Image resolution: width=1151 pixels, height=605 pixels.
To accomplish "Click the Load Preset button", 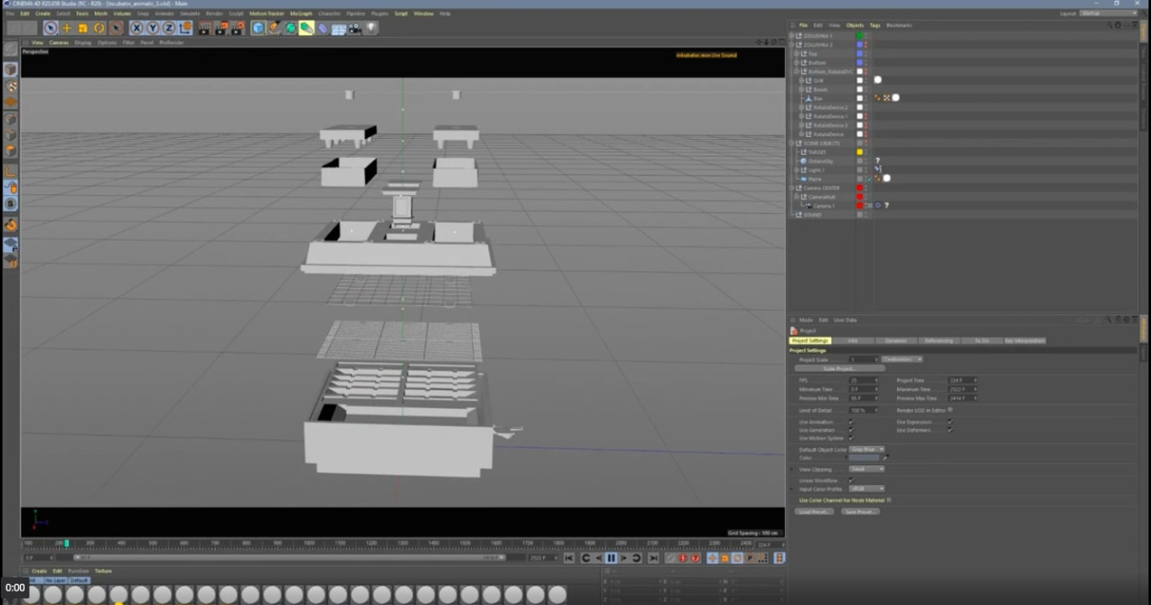I will click(x=814, y=511).
